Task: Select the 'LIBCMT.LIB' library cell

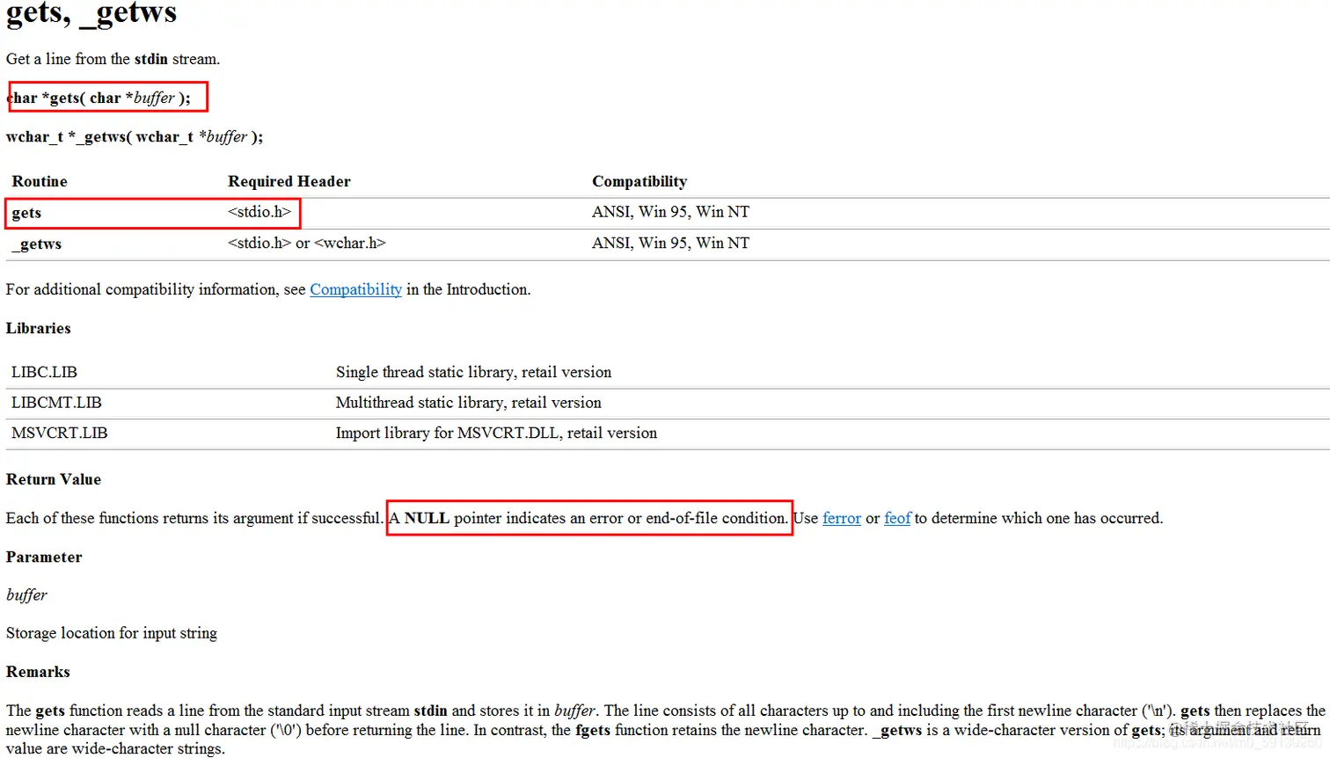Action: (56, 403)
